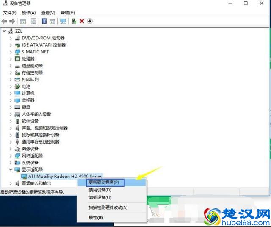Click the Device Manager title bar icon

pyautogui.click(x=5, y=3)
